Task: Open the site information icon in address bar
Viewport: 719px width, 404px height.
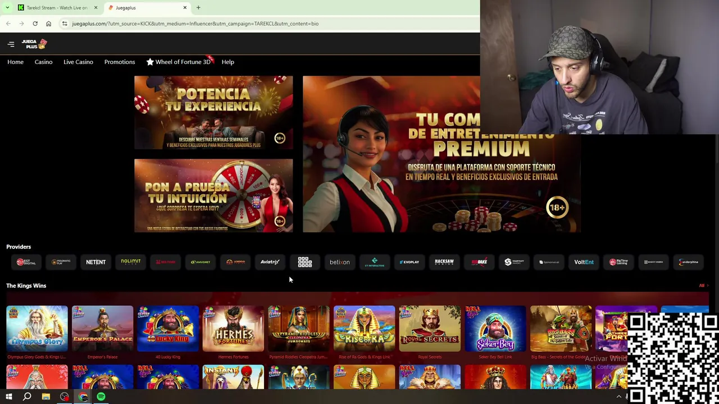Action: (65, 24)
